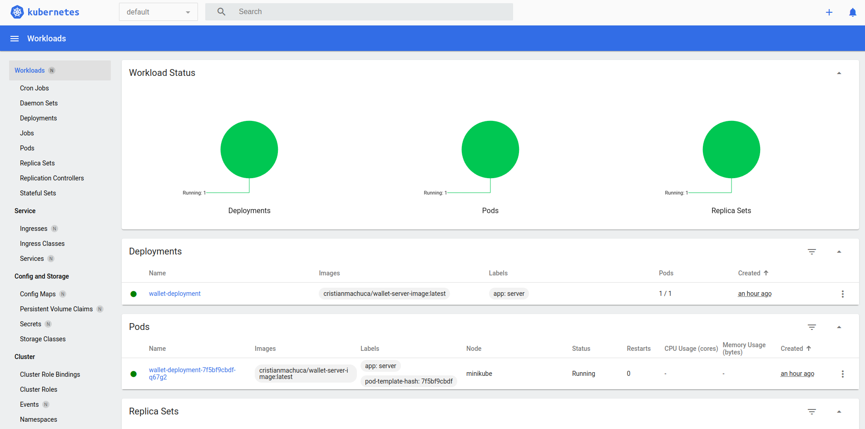The height and width of the screenshot is (429, 865).
Task: Open the notifications bell
Action: pos(853,12)
